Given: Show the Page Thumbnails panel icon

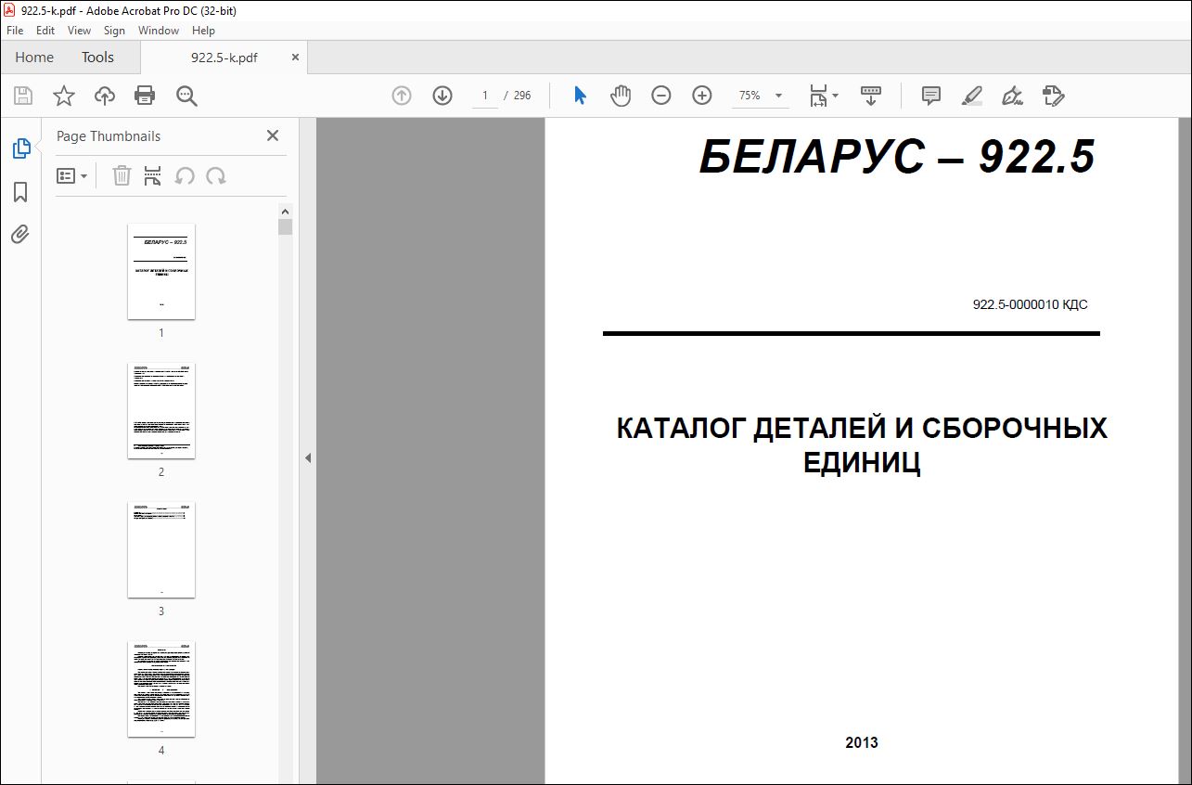Looking at the screenshot, I should tap(20, 148).
